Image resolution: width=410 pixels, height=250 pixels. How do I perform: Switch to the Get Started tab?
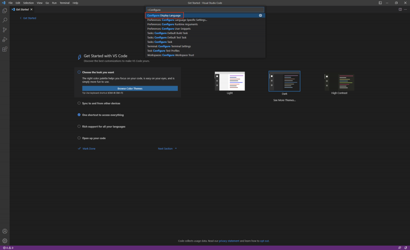(22, 10)
